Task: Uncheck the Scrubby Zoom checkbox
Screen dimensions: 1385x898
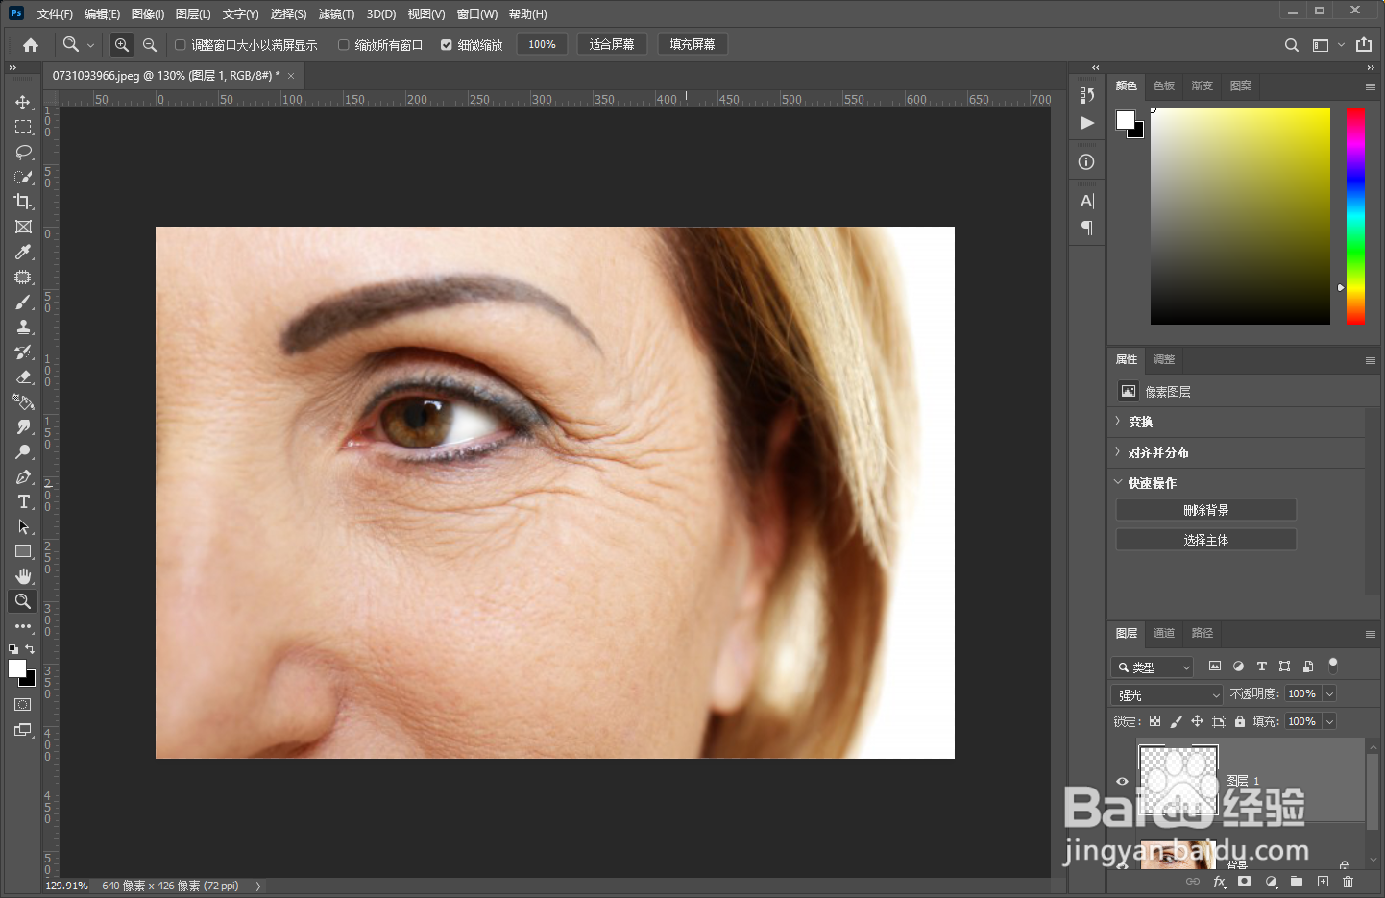Action: (447, 45)
